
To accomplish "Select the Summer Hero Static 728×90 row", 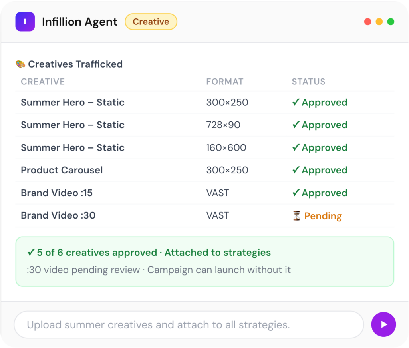I will (205, 125).
